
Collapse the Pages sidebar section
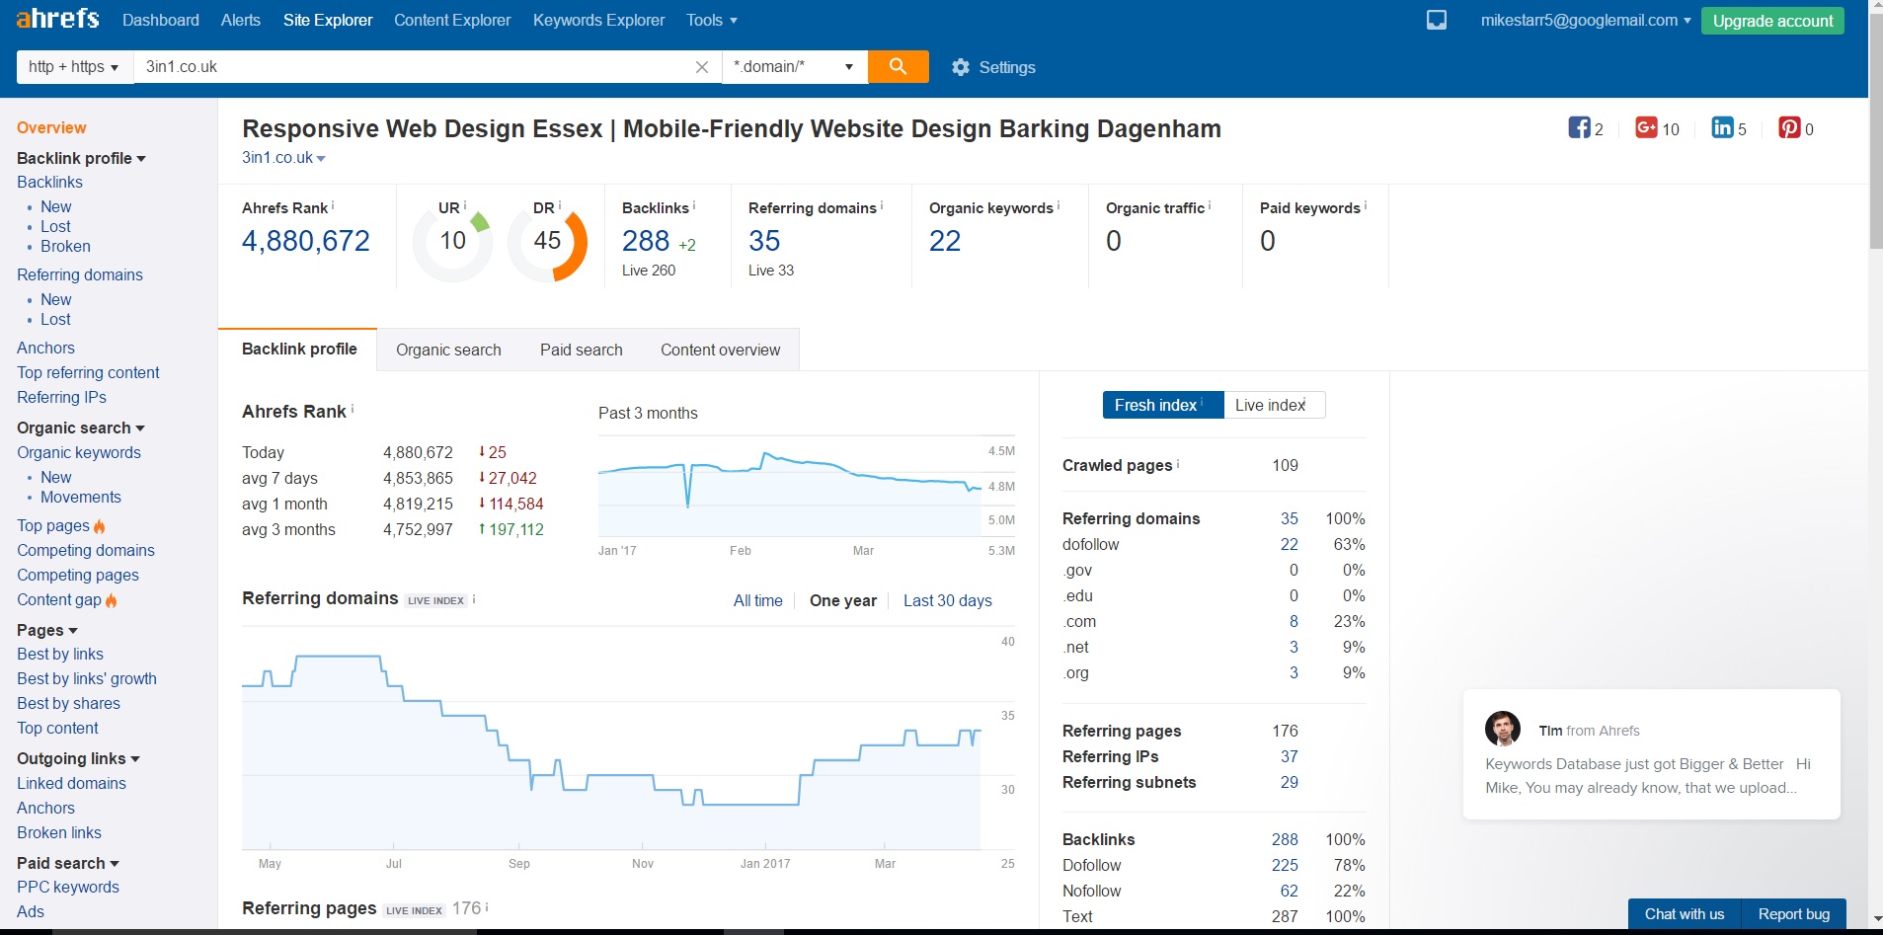[x=47, y=630]
